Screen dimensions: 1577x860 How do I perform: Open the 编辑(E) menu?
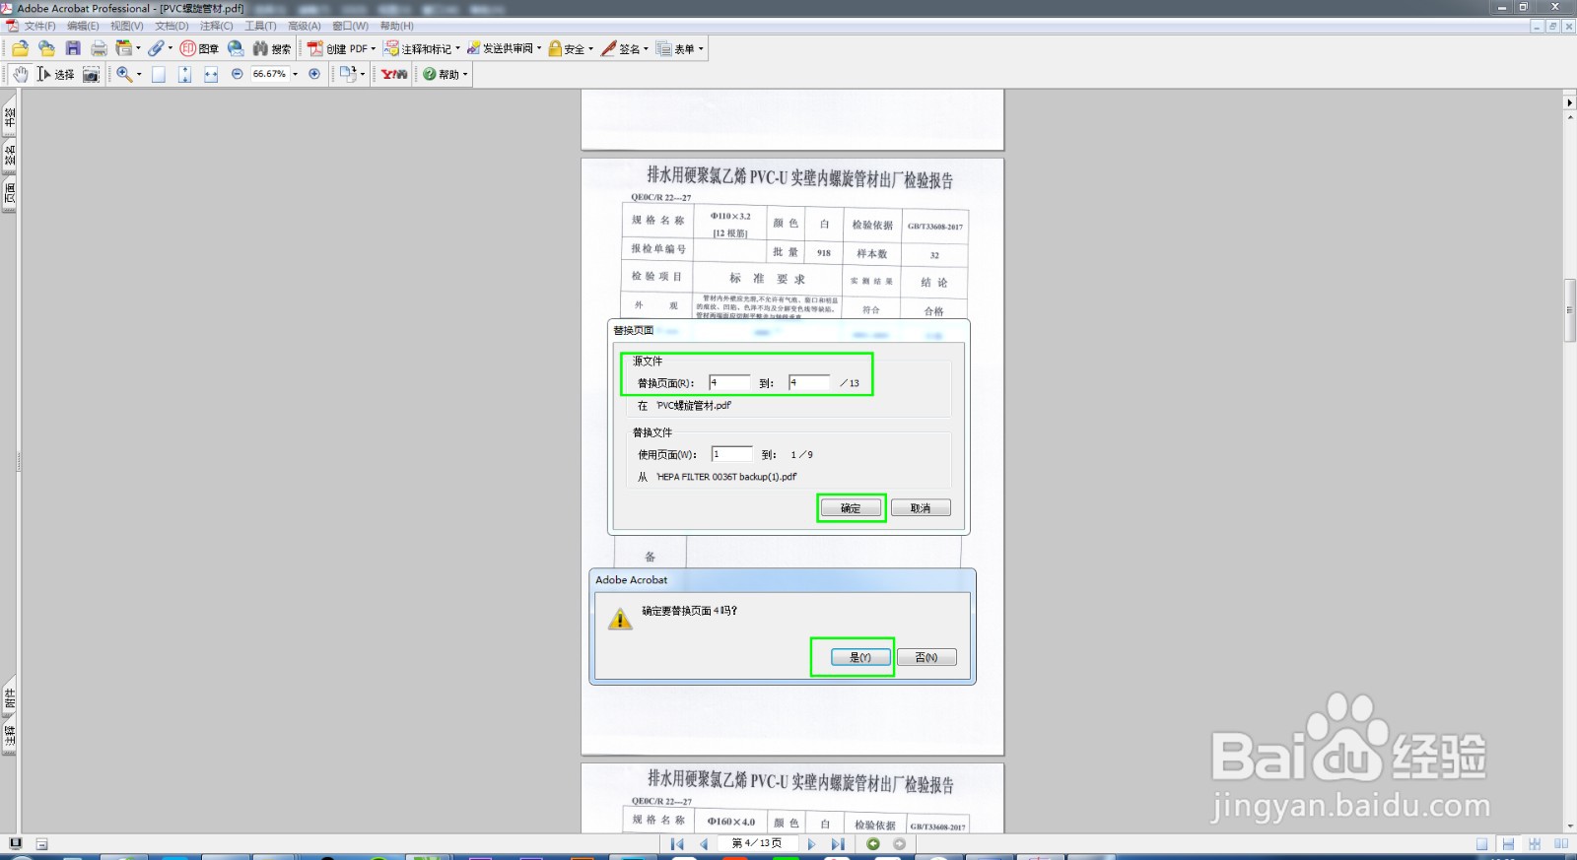pos(83,27)
